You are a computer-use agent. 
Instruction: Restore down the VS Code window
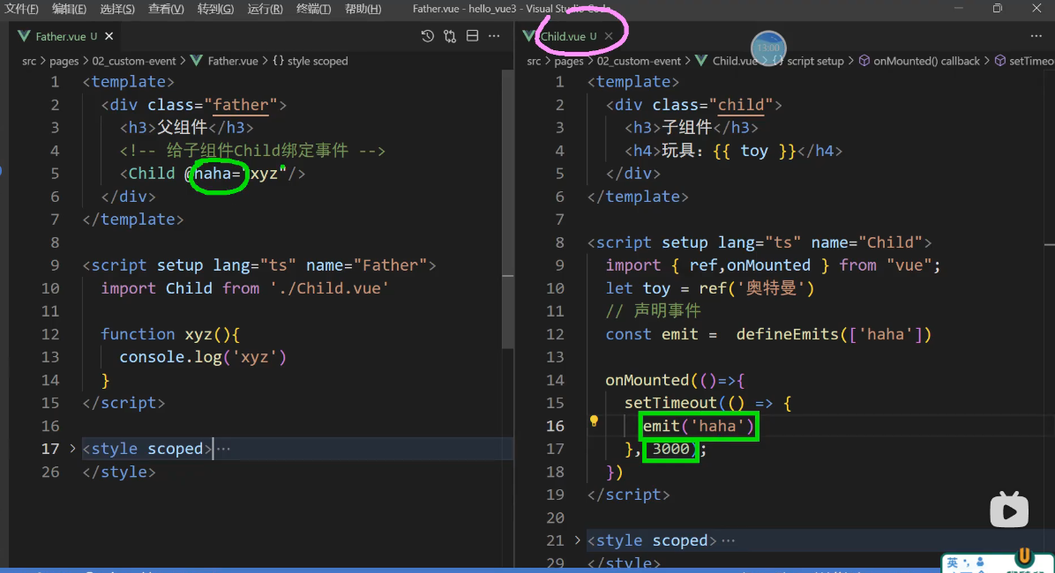(x=997, y=8)
